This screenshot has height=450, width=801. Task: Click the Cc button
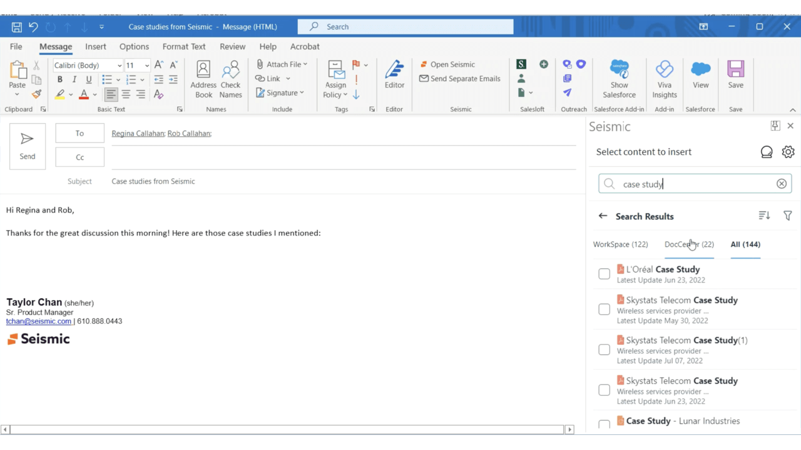[x=79, y=157]
